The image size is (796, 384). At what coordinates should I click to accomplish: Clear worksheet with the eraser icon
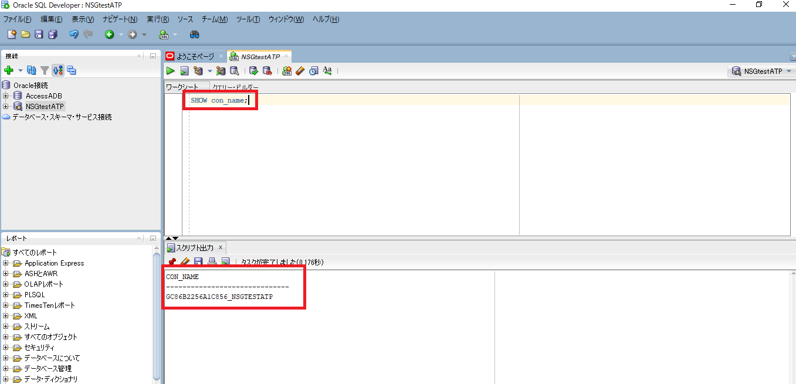300,71
